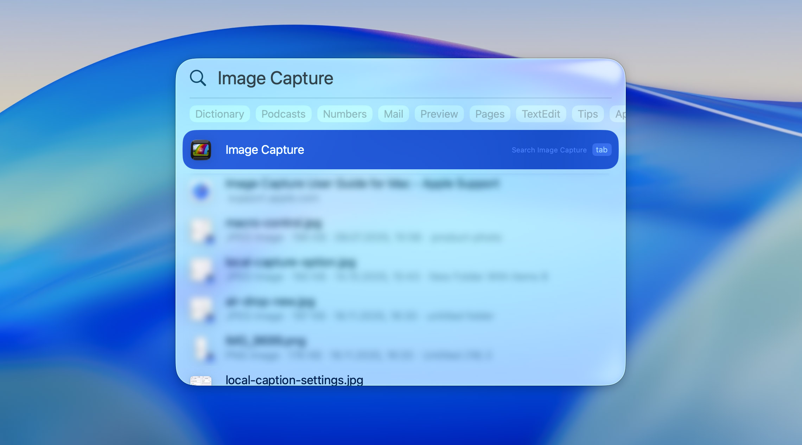This screenshot has width=802, height=445.
Task: Click the magnifying glass search icon
Action: coord(198,78)
